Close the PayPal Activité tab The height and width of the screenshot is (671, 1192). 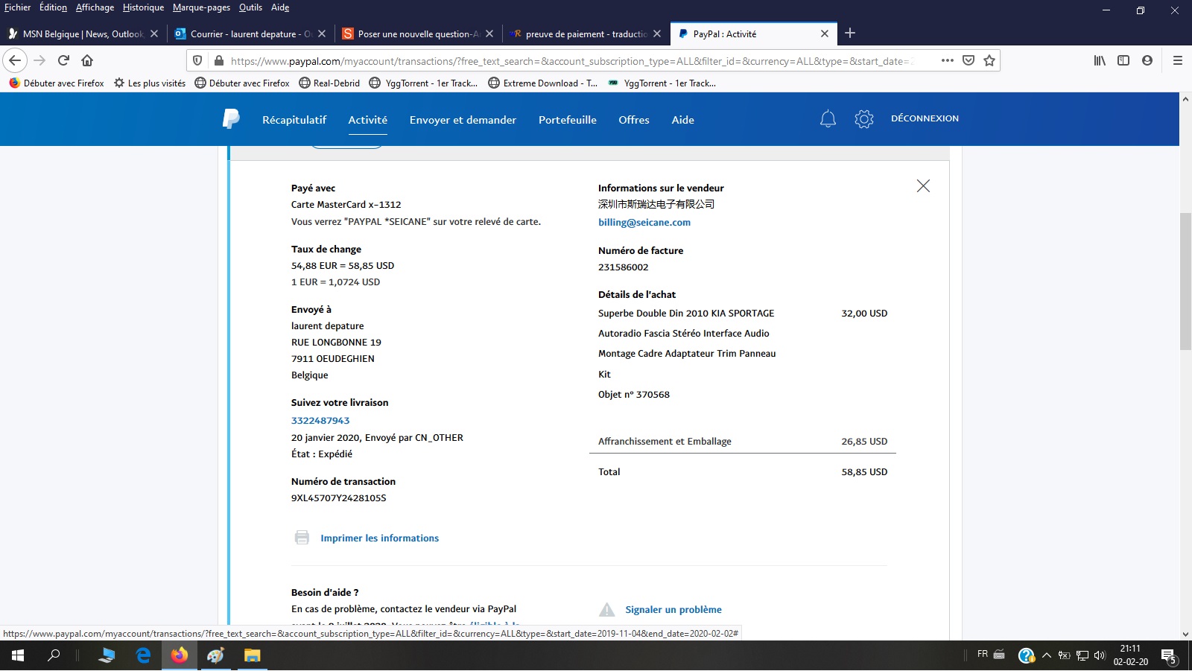point(825,34)
